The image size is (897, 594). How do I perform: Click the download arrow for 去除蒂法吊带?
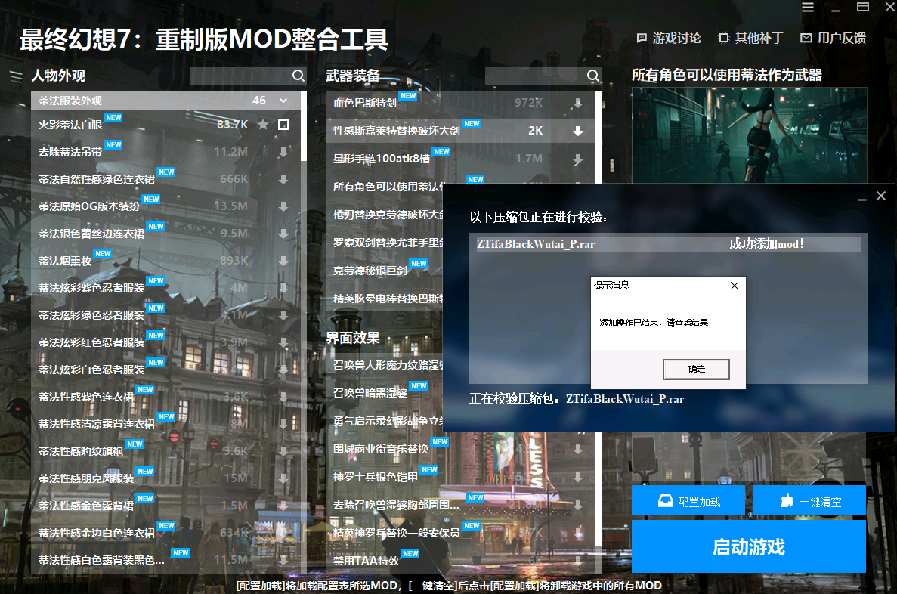tap(283, 152)
